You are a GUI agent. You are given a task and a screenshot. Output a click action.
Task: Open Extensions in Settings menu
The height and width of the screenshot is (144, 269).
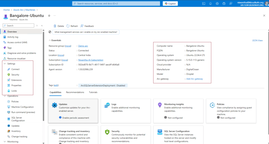tap(16, 80)
